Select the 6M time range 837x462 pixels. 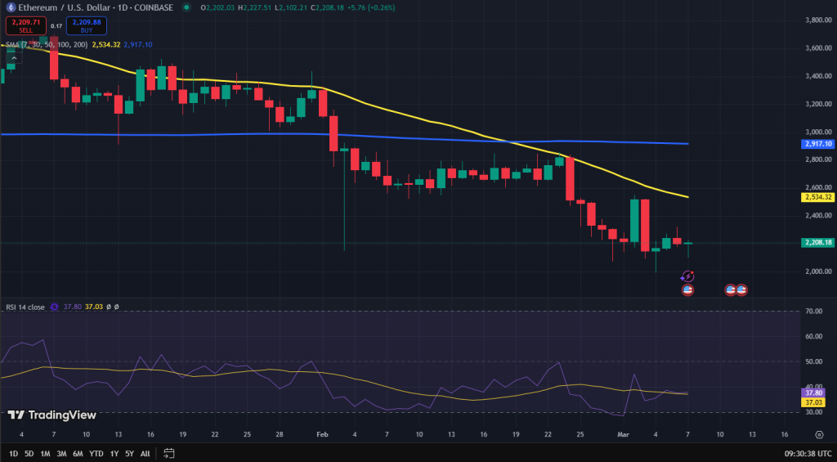[x=78, y=454]
